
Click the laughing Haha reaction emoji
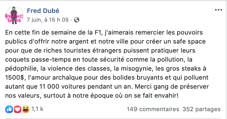pos(26,109)
